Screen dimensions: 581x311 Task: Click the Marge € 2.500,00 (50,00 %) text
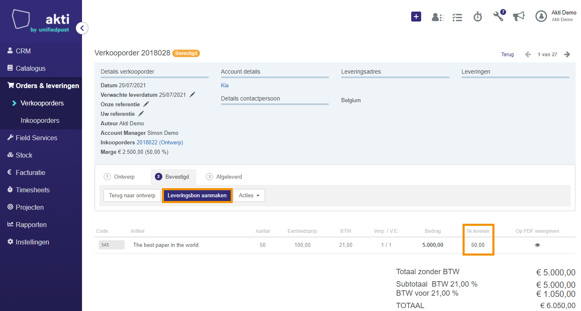coord(135,152)
